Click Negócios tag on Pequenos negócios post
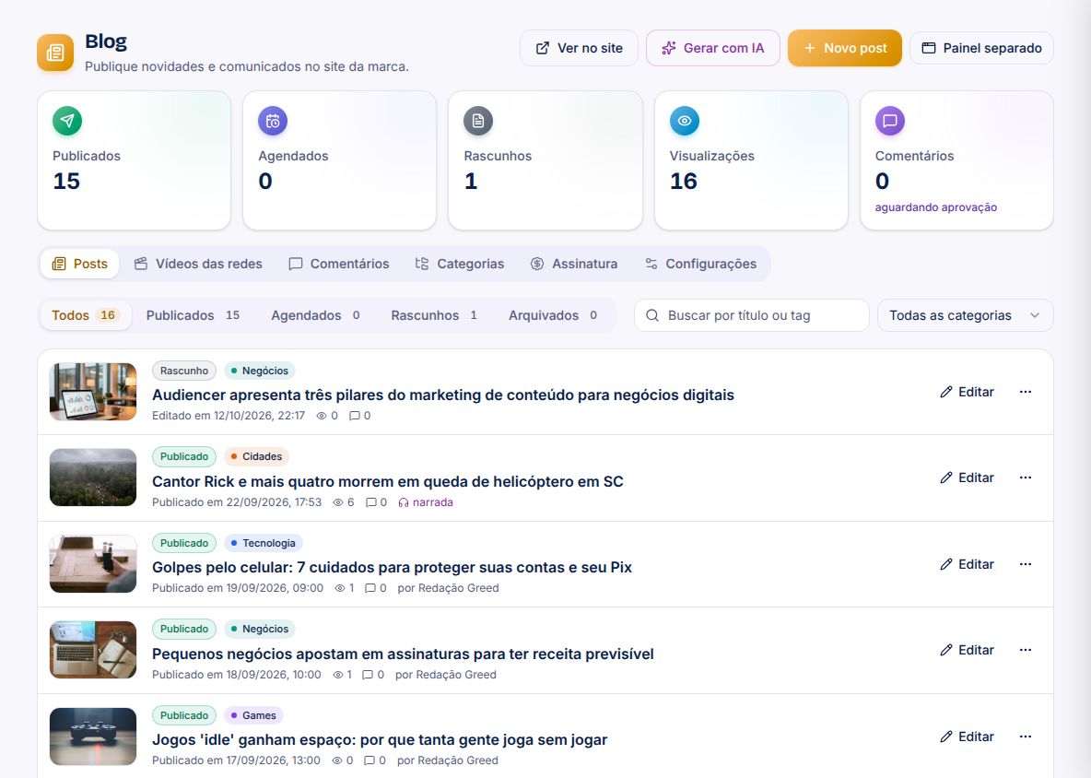 coord(260,629)
